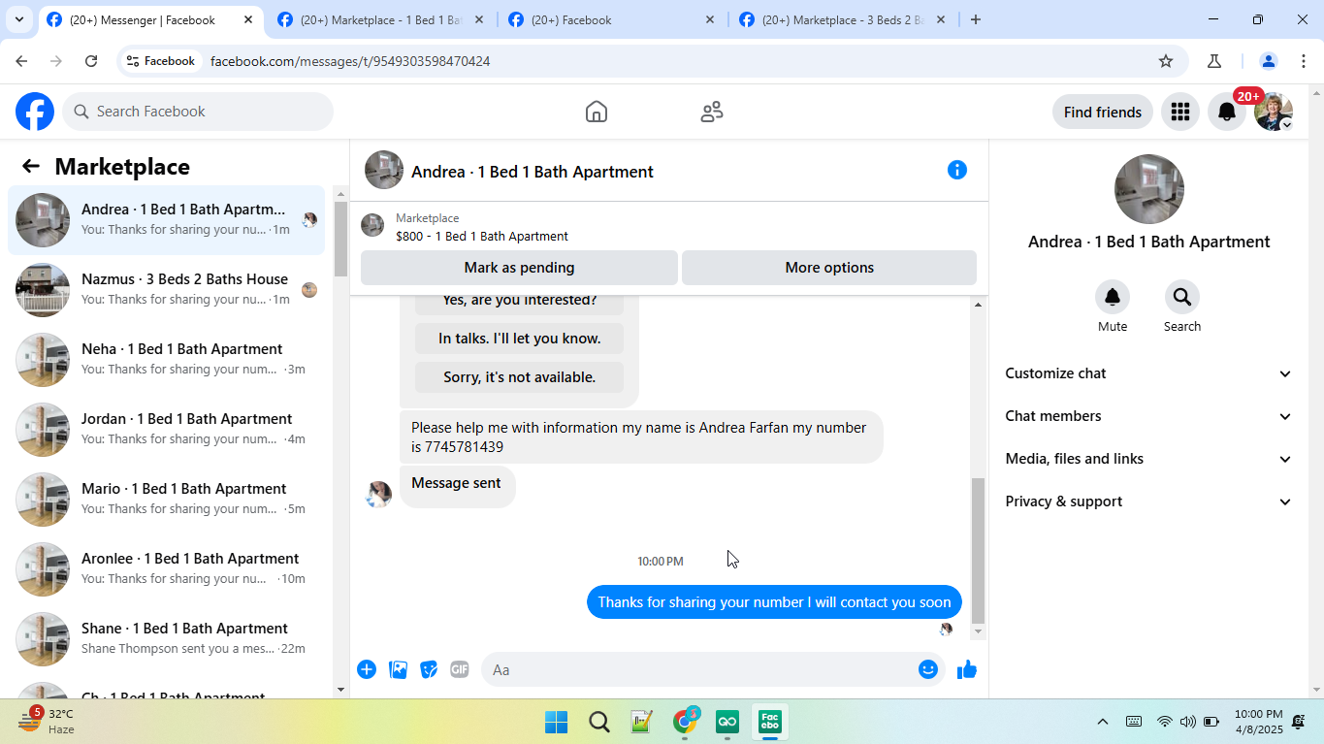Viewport: 1324px width, 744px height.
Task: Open Aronlee 1 Bed 1 Bath chat
Action: [x=167, y=569]
